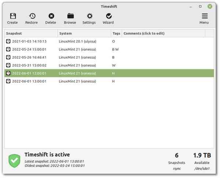220x178 pixels.
Task: Edit comment for 2022-05-26 16:46:41 snapshot
Action: 164,57
